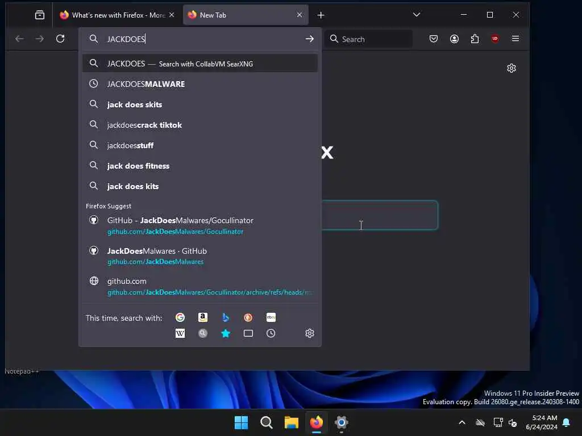
Task: Close the What's new with Firefox tab
Action: click(172, 15)
